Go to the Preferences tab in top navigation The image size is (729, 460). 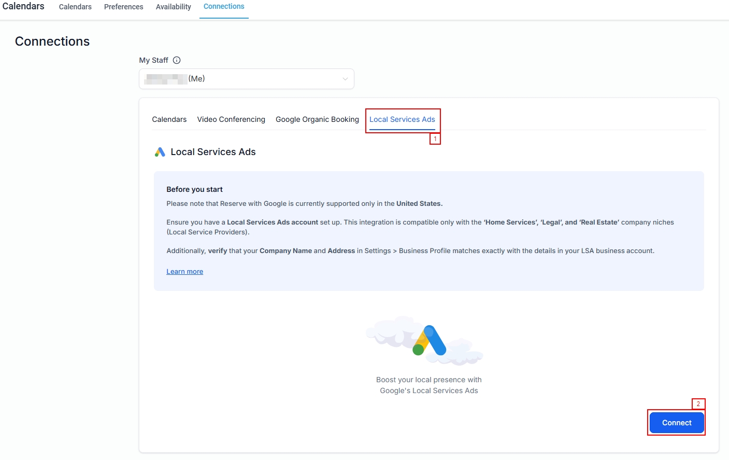123,7
